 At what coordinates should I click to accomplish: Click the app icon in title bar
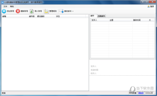[3, 2]
